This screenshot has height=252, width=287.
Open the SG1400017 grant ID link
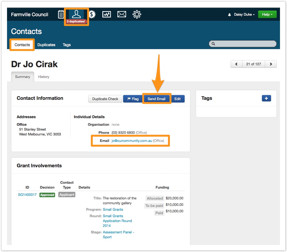(27, 195)
